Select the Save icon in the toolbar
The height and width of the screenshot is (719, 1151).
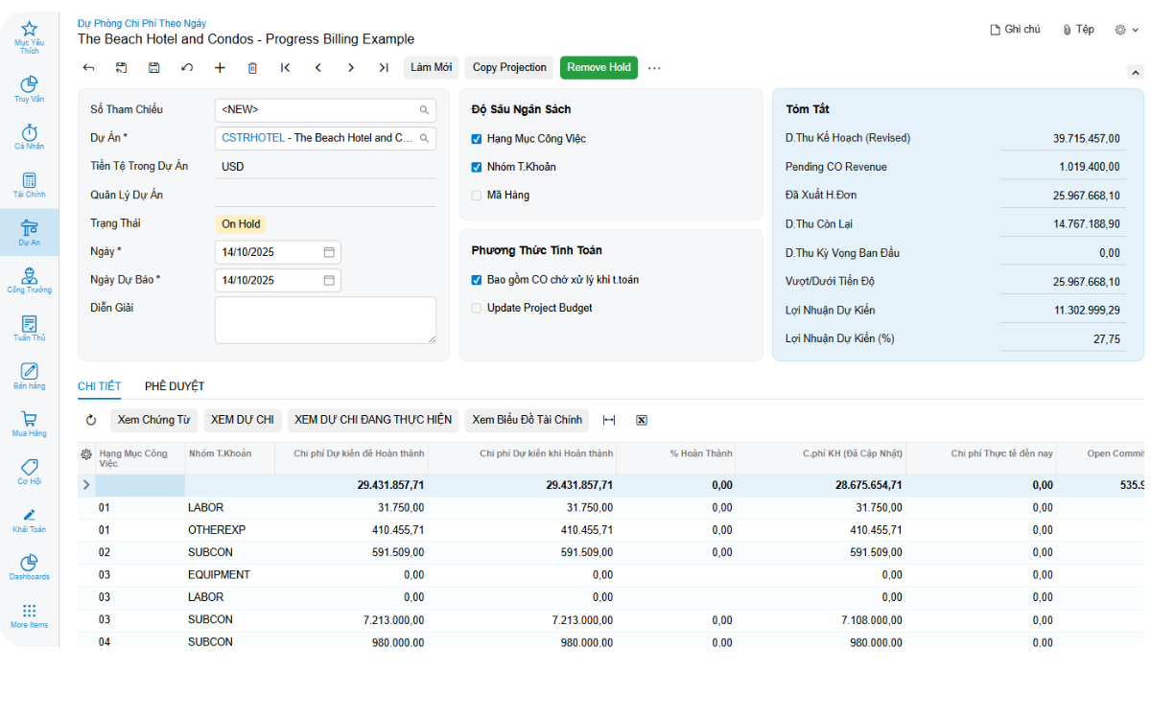tap(153, 67)
